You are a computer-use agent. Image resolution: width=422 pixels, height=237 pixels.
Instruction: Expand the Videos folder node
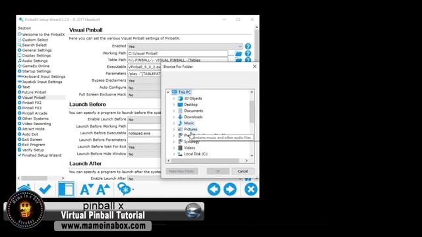point(174,147)
